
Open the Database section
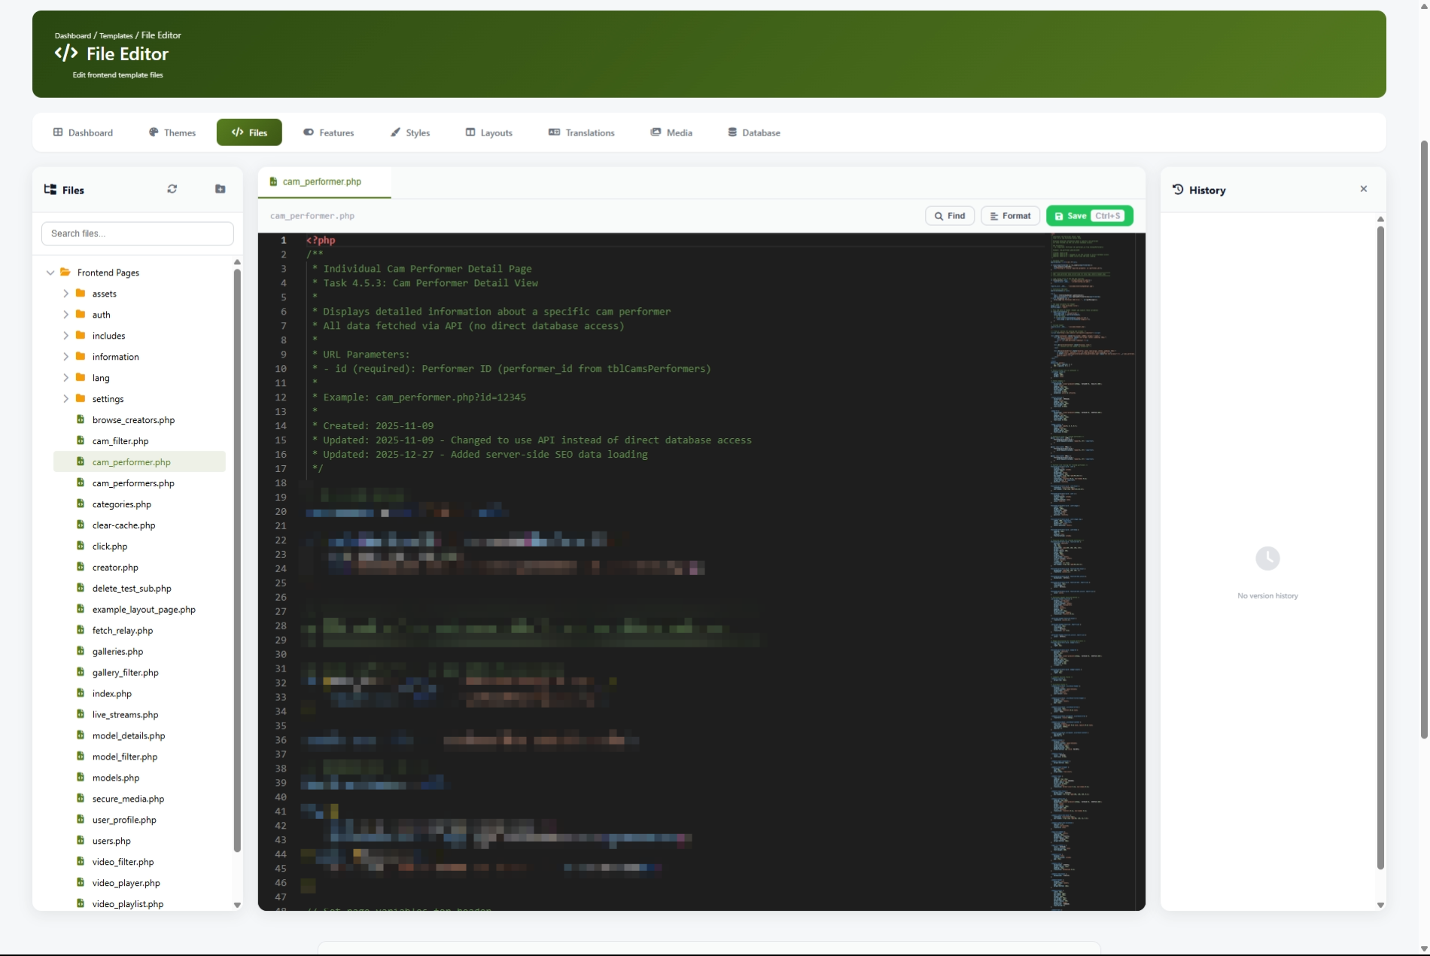point(753,132)
